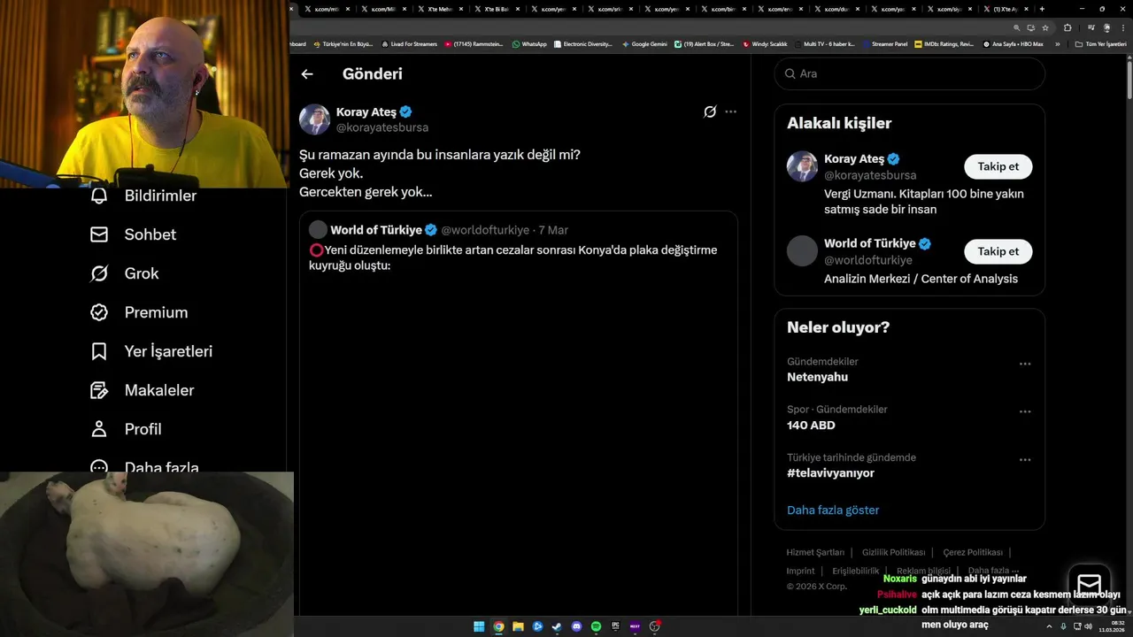Open Koray Ateş avatar in Alakalı kişiler

pos(802,166)
